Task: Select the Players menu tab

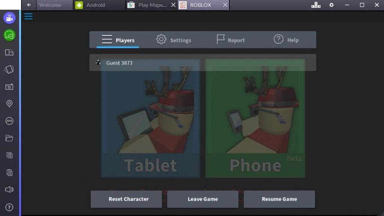Action: (118, 40)
